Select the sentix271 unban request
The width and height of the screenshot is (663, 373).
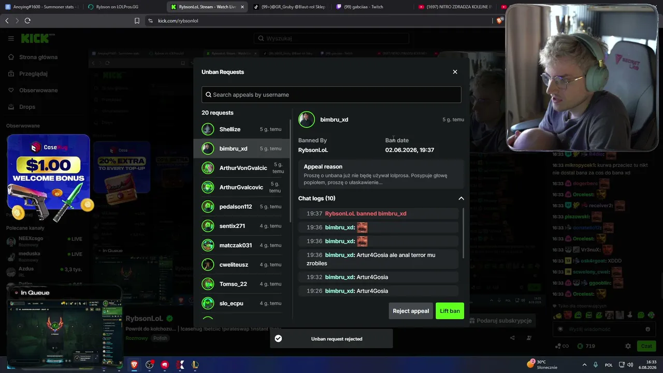pos(241,226)
